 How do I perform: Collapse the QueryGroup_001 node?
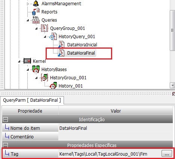click(36, 28)
